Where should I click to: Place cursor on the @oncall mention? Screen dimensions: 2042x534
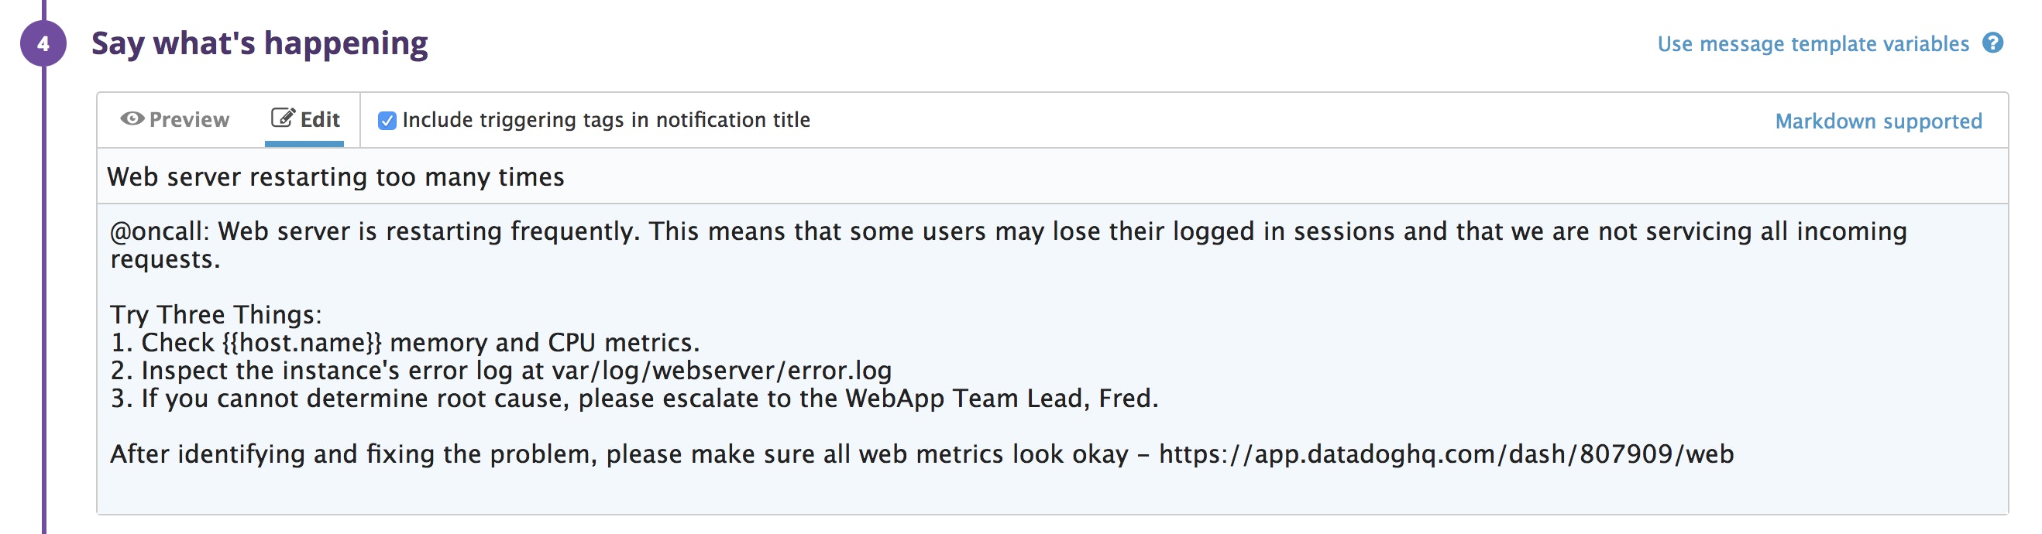[x=159, y=231]
